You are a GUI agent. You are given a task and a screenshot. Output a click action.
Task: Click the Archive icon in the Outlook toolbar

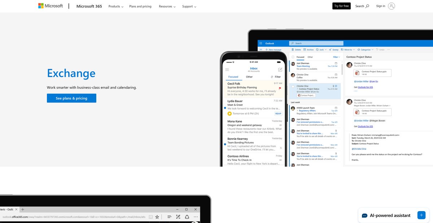point(305,50)
